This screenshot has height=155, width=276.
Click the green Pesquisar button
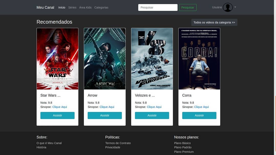[x=188, y=7]
